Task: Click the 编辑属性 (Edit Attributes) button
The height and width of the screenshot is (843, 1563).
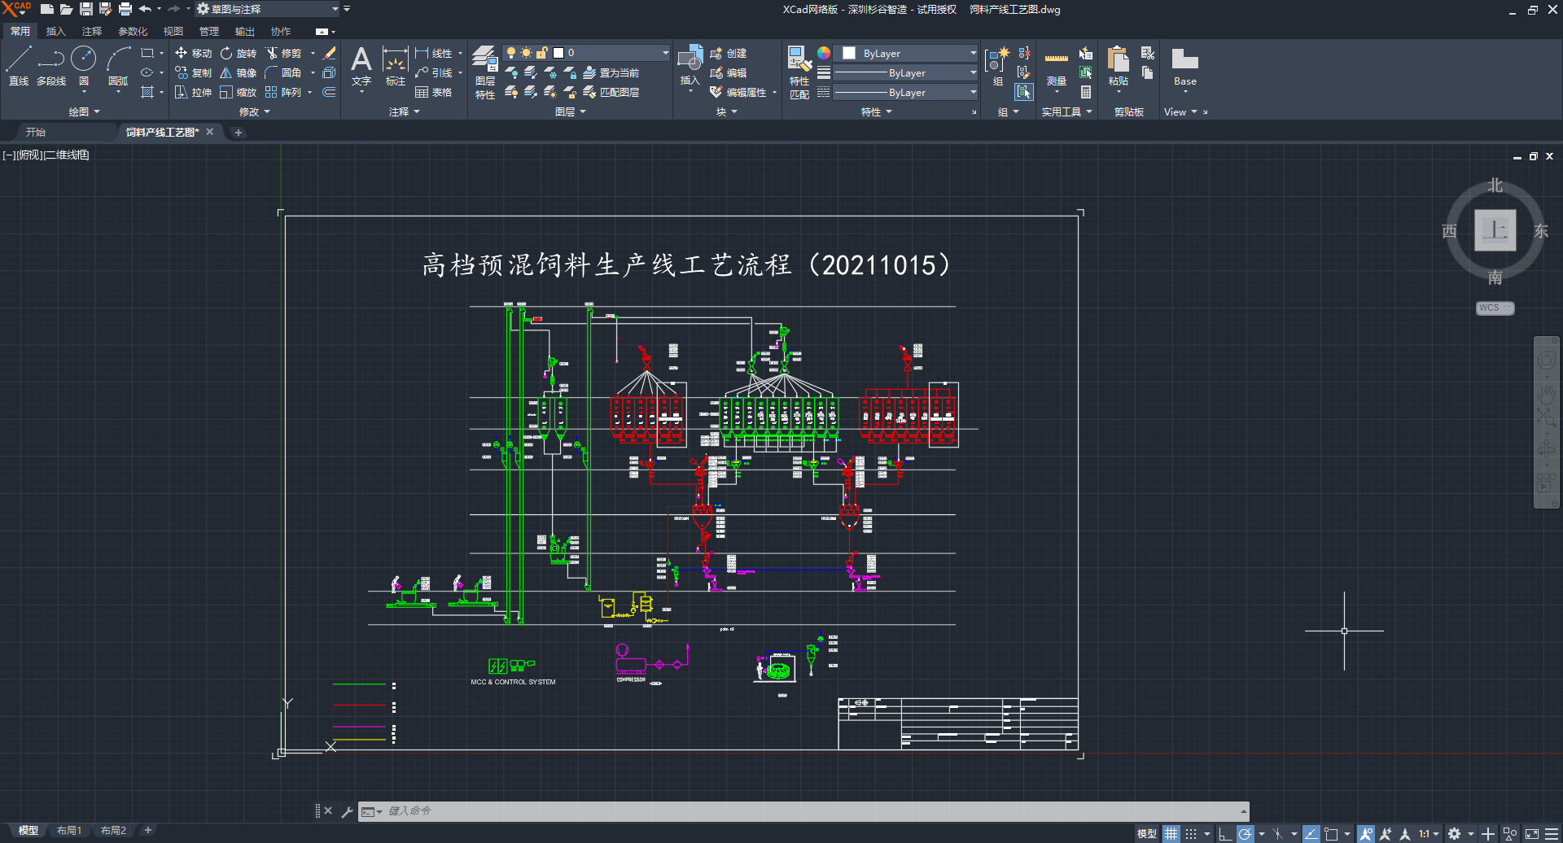Action: point(739,92)
